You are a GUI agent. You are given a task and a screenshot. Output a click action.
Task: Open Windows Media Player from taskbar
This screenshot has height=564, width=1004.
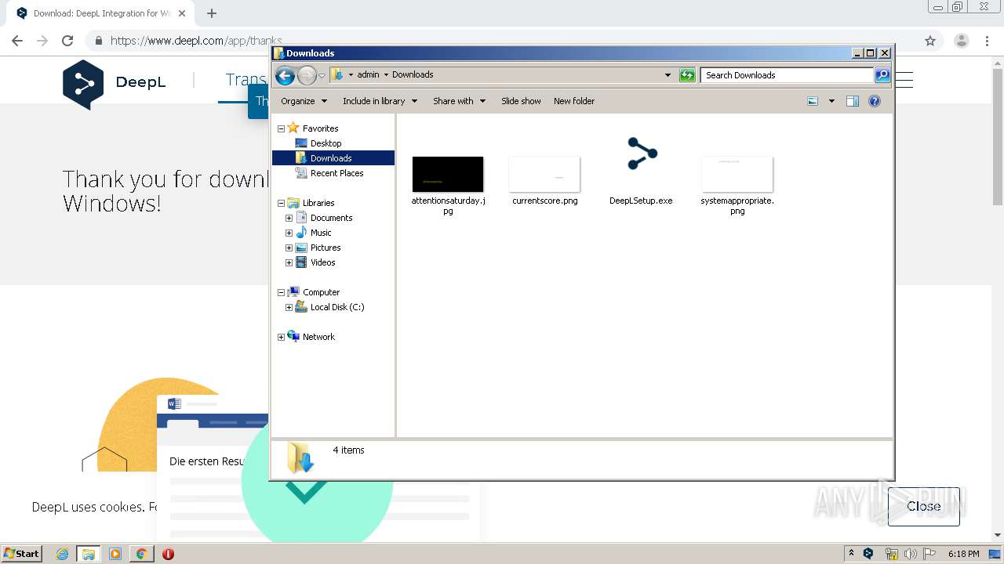click(x=115, y=554)
